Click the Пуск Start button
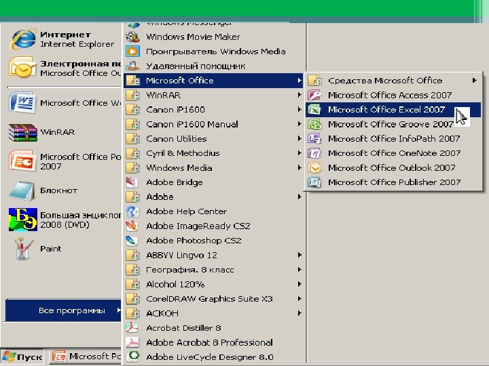Screen dimensions: 489x366 pyautogui.click(x=22, y=357)
